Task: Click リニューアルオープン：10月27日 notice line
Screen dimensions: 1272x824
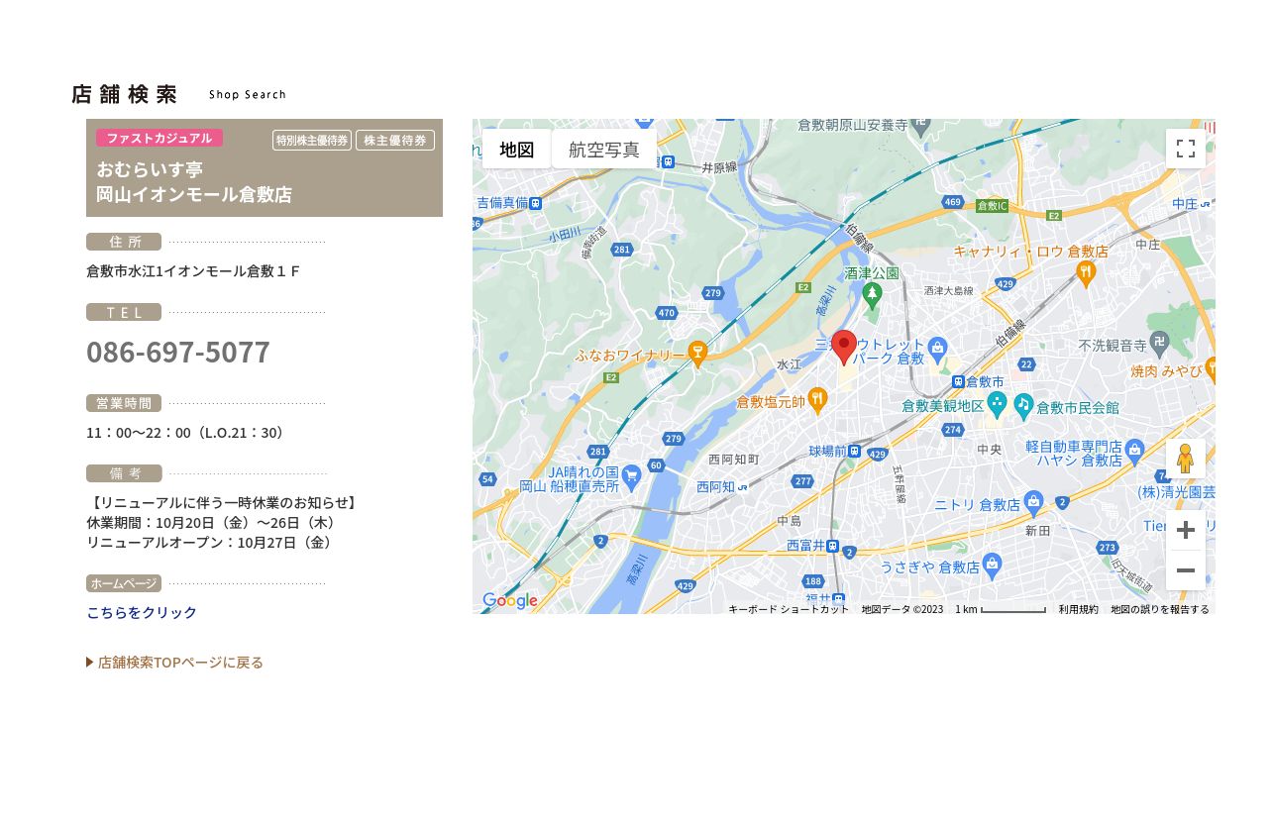Action: tap(211, 543)
